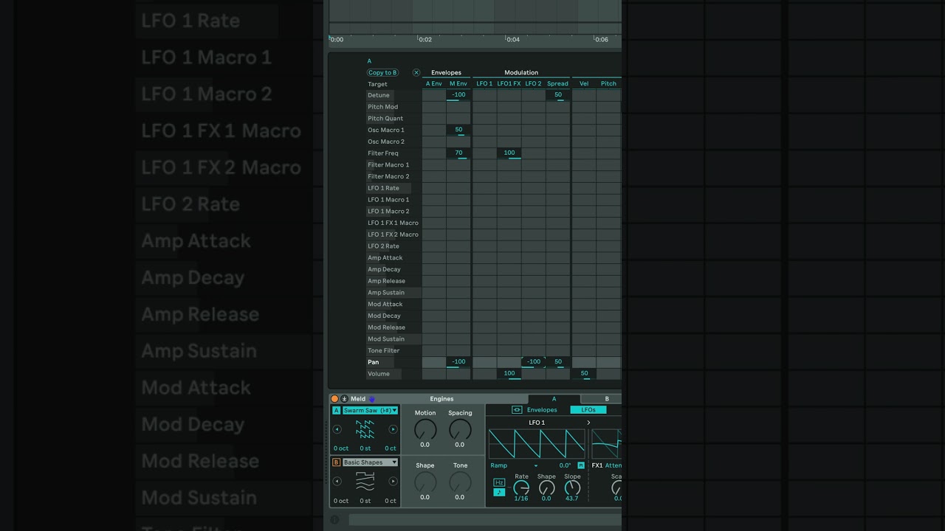Click the 0:04 timeline ruler marker

(x=512, y=39)
